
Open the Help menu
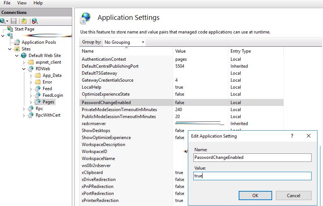(x=38, y=3)
